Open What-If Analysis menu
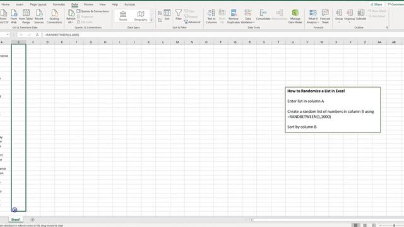 pos(313,16)
